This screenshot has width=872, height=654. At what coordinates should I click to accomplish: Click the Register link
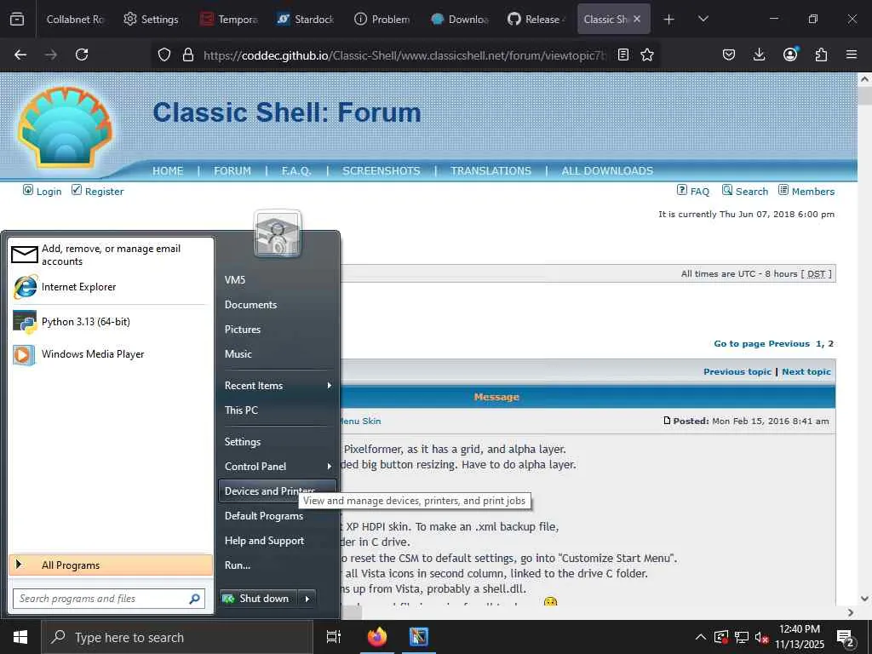coord(104,192)
